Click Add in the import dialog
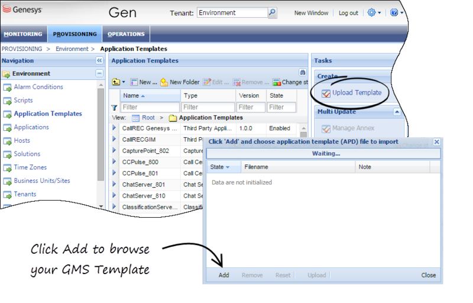473x303 pixels. 223,275
